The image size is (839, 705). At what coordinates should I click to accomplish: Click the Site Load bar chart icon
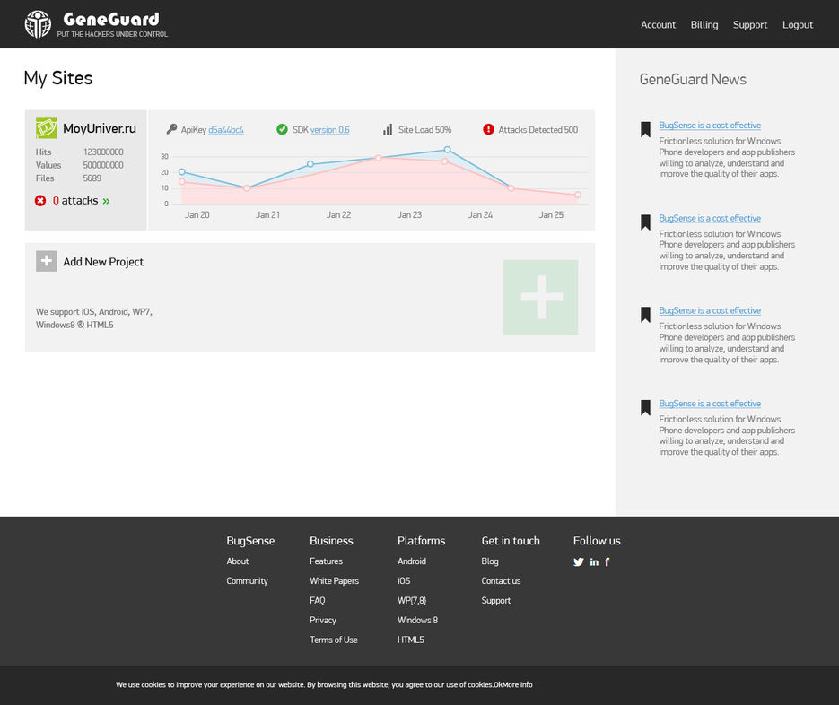pos(388,129)
